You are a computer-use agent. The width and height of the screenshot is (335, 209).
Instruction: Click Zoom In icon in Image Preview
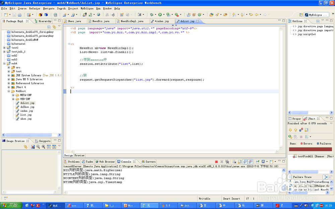click(x=43, y=147)
